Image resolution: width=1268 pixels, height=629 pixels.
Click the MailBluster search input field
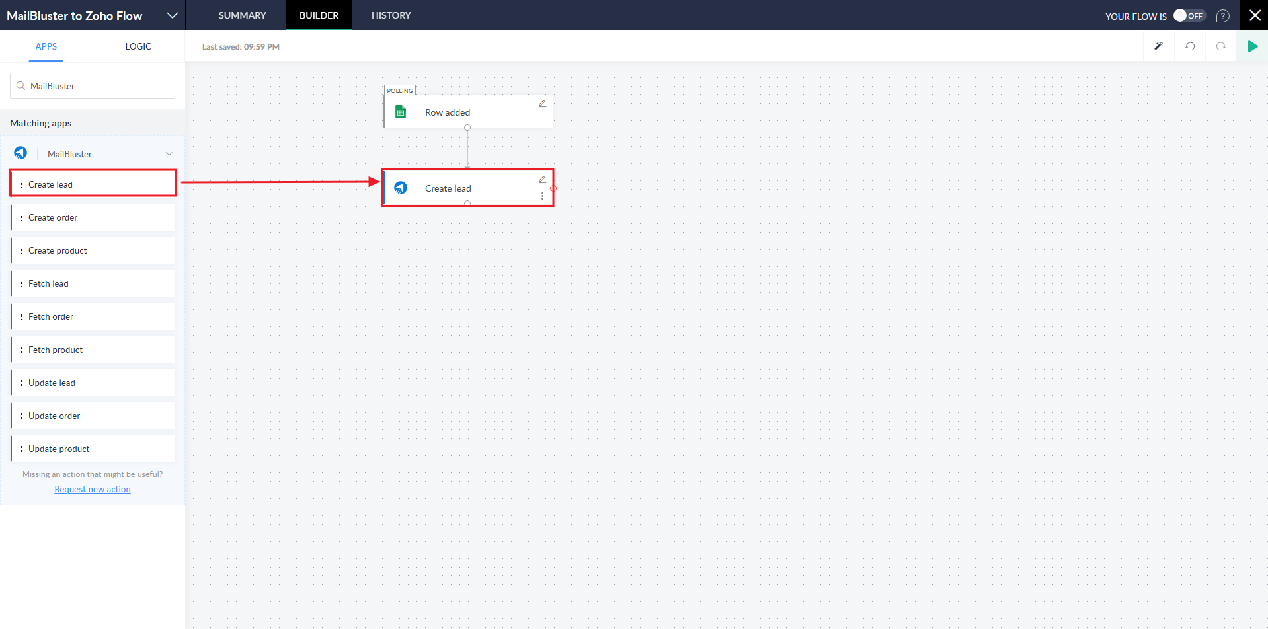pos(99,86)
